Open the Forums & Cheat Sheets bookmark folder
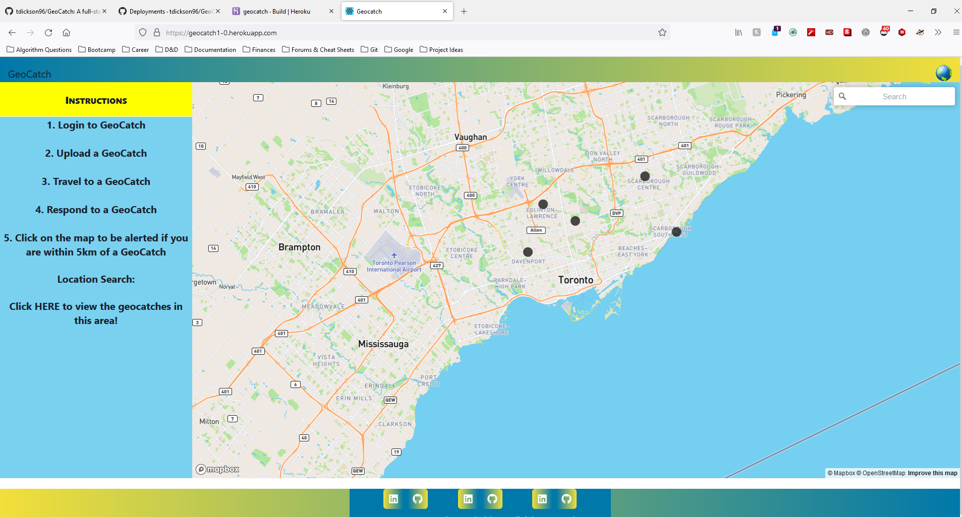The height and width of the screenshot is (517, 962). (x=318, y=49)
